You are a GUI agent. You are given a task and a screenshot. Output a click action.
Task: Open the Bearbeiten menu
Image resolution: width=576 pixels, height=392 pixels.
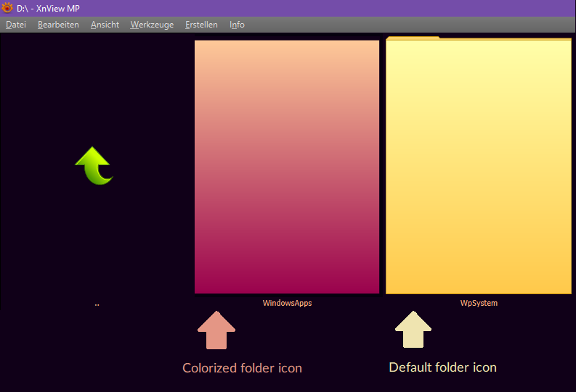coord(58,25)
